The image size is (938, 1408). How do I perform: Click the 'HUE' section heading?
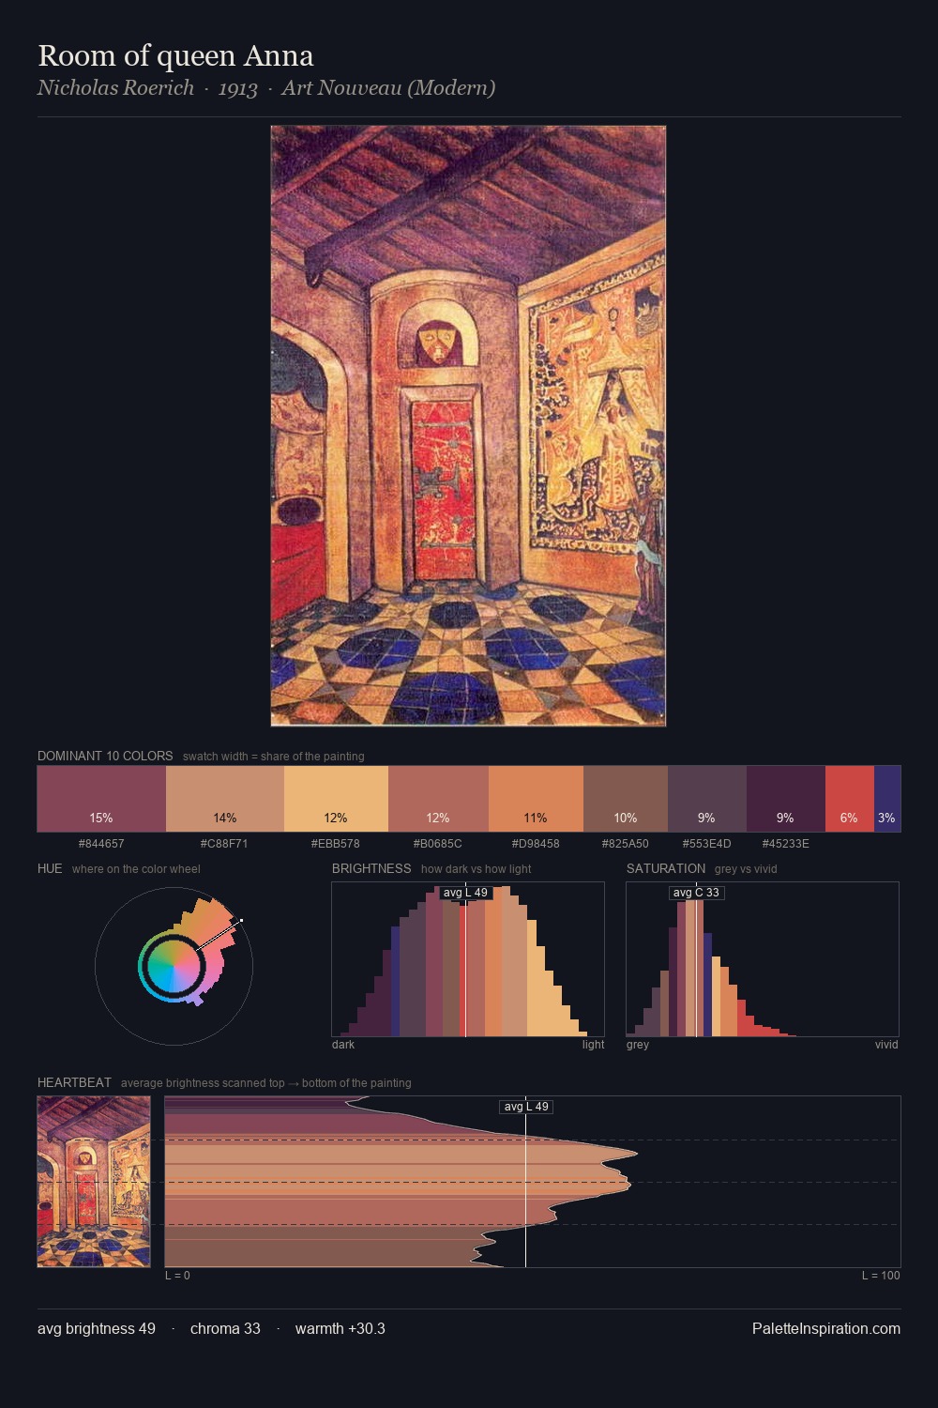point(50,868)
